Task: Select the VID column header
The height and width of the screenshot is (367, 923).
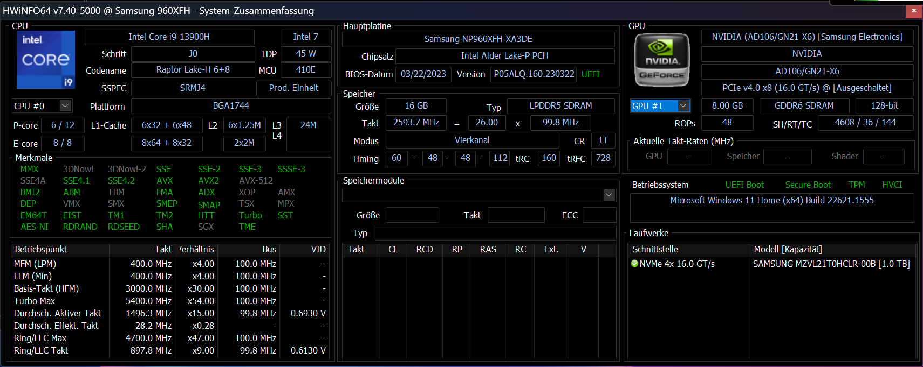Action: [318, 249]
